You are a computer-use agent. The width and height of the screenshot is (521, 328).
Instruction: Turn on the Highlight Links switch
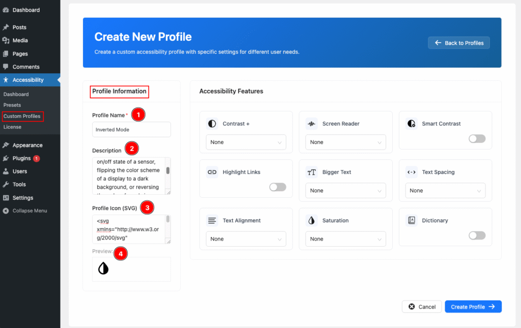click(x=277, y=187)
